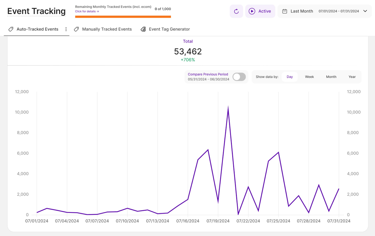Click the orange monthly events progress bar
Screen dimensions: 375x236
123,17
